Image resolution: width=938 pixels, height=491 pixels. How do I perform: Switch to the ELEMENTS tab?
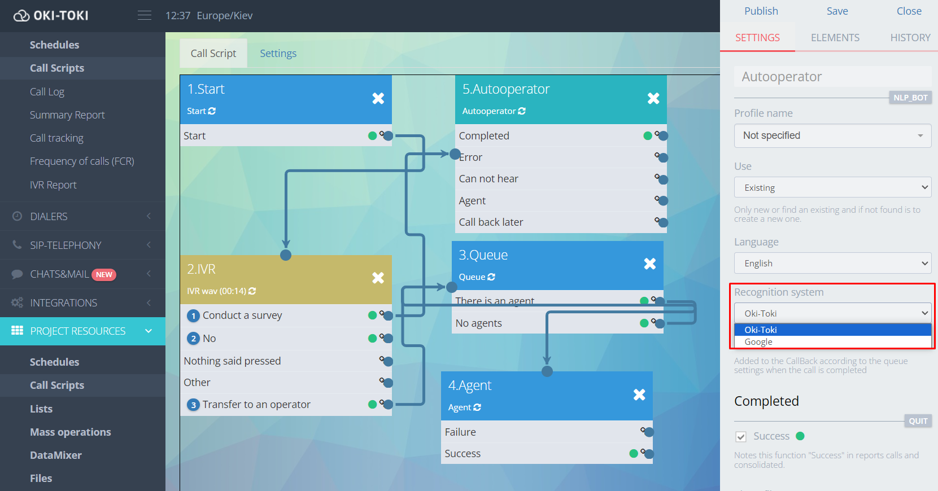coord(835,38)
